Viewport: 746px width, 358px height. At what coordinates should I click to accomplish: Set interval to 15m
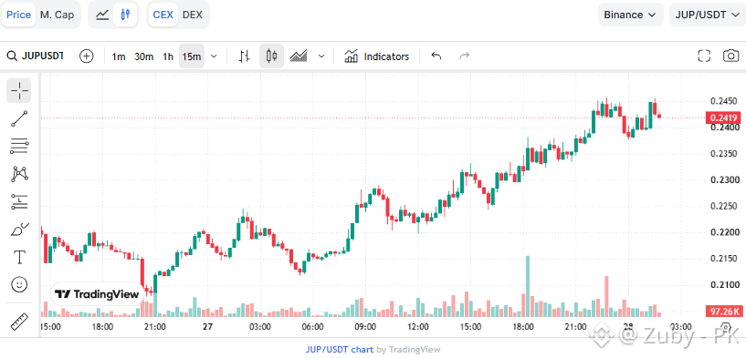[x=192, y=56]
